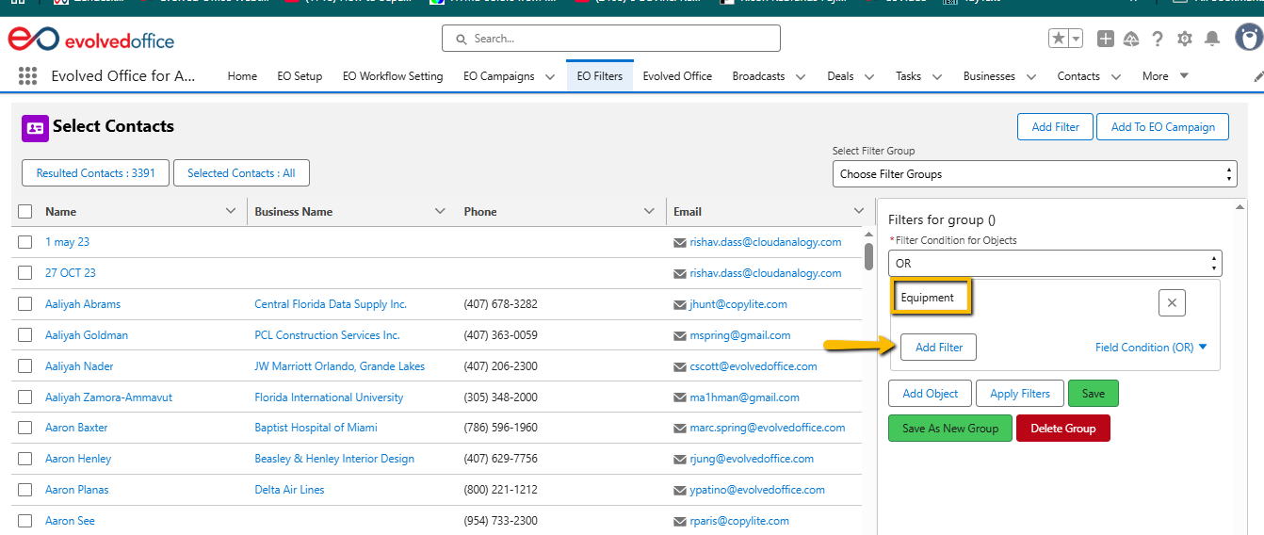Switch to the EO Filters tab
The width and height of the screenshot is (1264, 535).
pyautogui.click(x=600, y=76)
